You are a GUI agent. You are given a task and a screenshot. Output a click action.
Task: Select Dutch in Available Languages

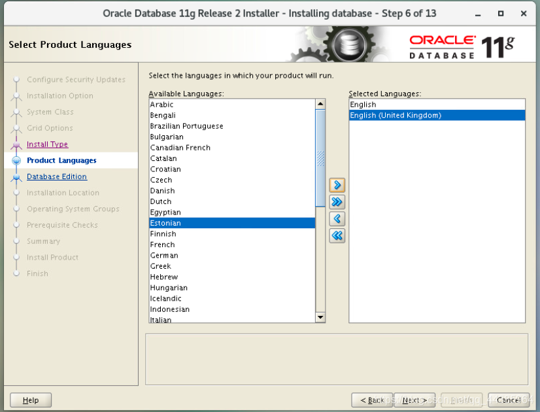pos(232,201)
